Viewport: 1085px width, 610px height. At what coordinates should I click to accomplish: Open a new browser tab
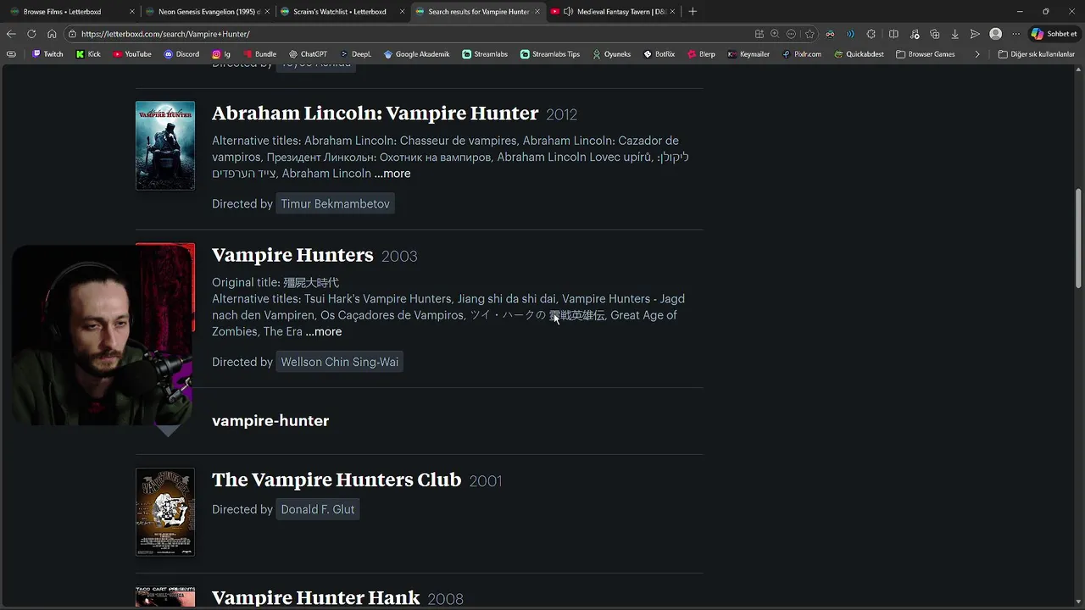(693, 11)
